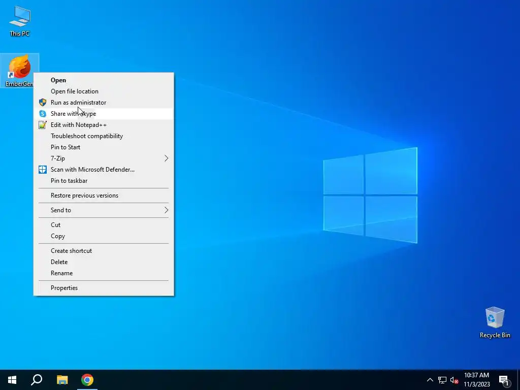This screenshot has width=520, height=390.
Task: Open File Explorer from the taskbar
Action: [62, 380]
